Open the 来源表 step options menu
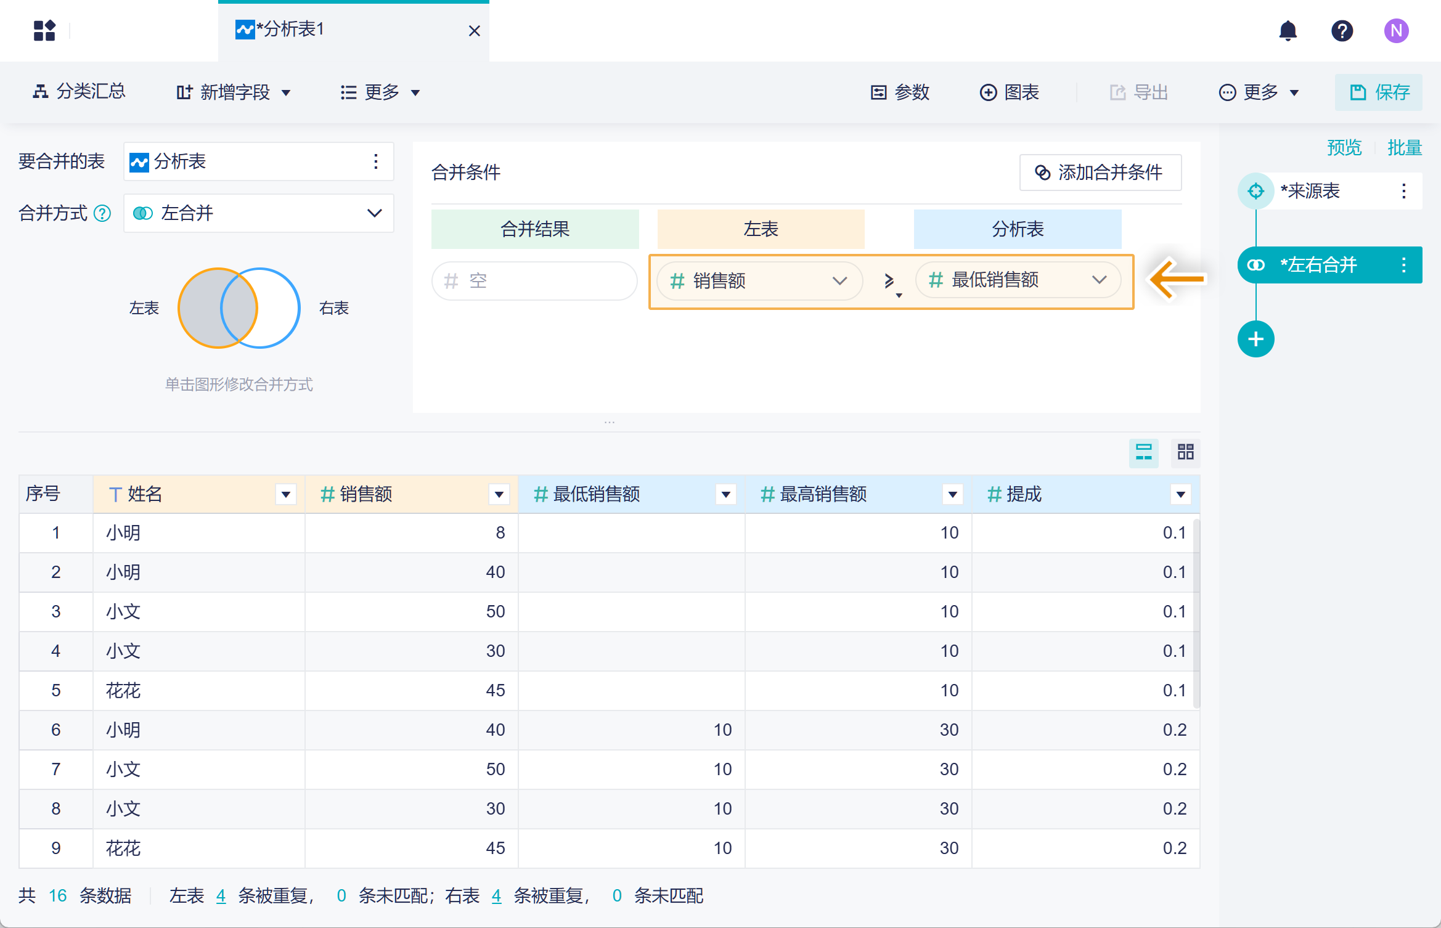The height and width of the screenshot is (928, 1441). 1403,191
